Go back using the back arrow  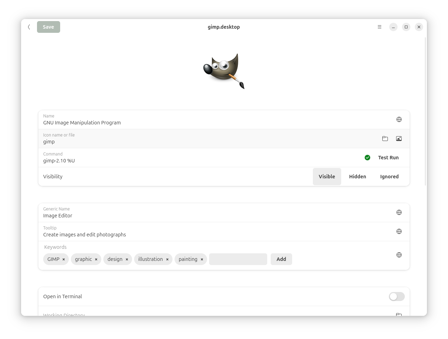[29, 27]
